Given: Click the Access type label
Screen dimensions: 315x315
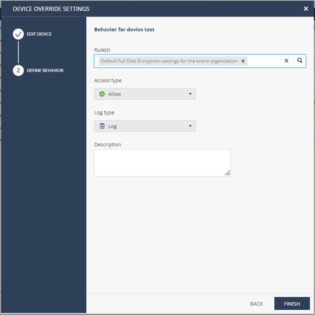Looking at the screenshot, I should coord(108,81).
